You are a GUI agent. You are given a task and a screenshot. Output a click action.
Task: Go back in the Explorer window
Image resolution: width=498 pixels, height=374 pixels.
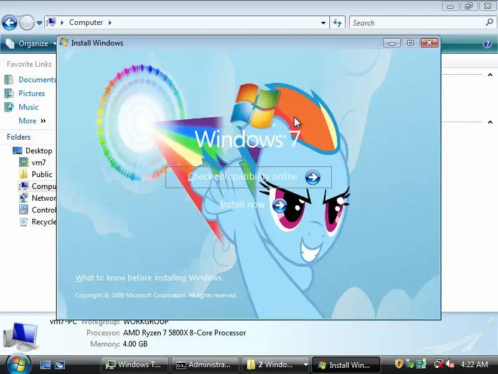point(9,22)
